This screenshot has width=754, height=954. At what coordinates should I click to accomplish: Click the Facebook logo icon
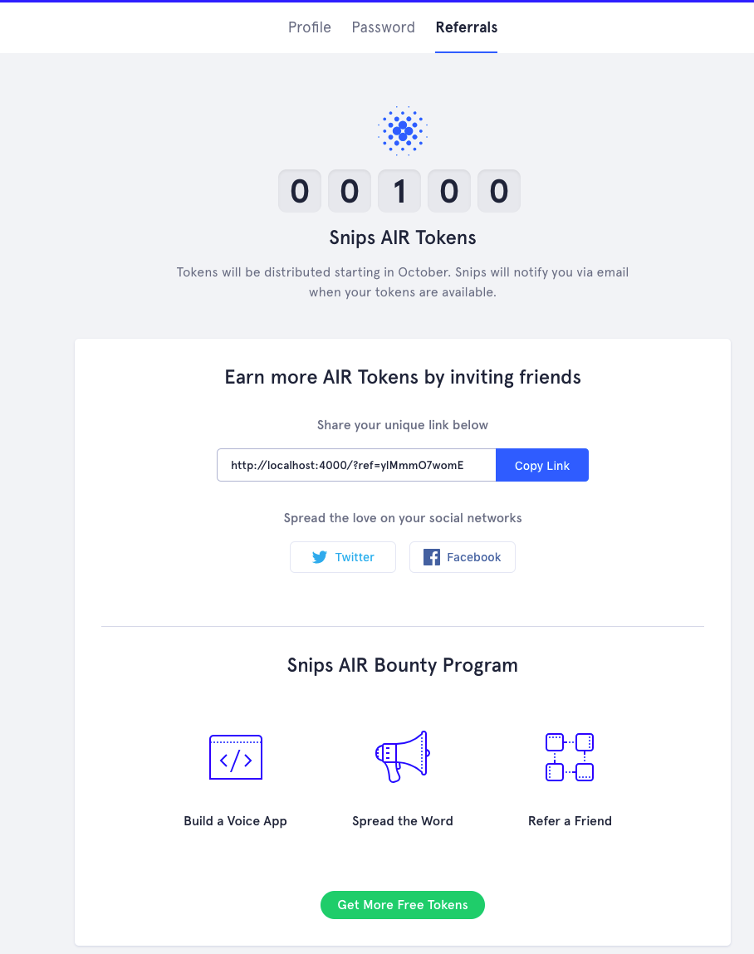432,557
